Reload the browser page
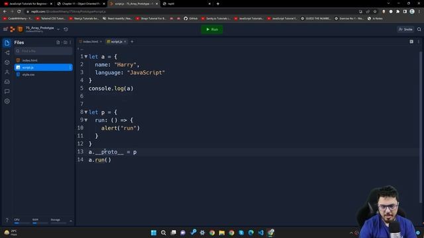 (19, 11)
